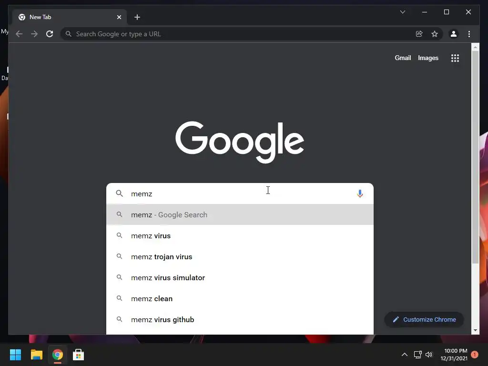Start voice search with the microphone
Screen dimensions: 488x366
360,193
